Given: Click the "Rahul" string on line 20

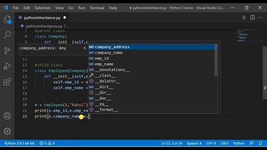Looking at the screenshot, I should 78,105.
